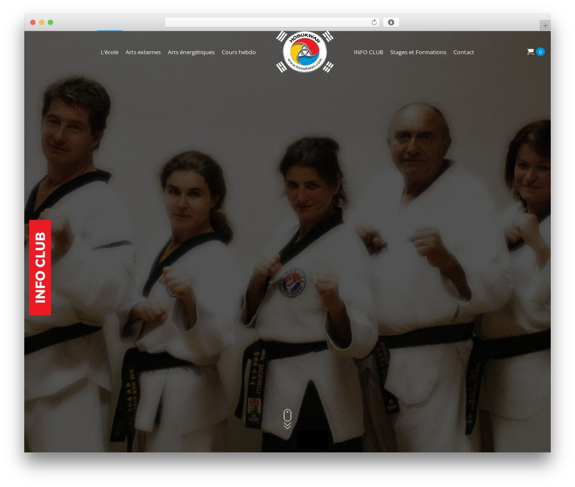Minimize the browser window
The width and height of the screenshot is (575, 487).
(x=41, y=22)
